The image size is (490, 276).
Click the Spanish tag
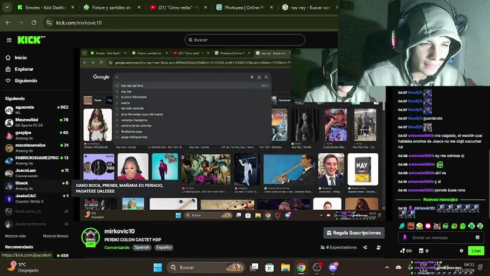click(142, 247)
